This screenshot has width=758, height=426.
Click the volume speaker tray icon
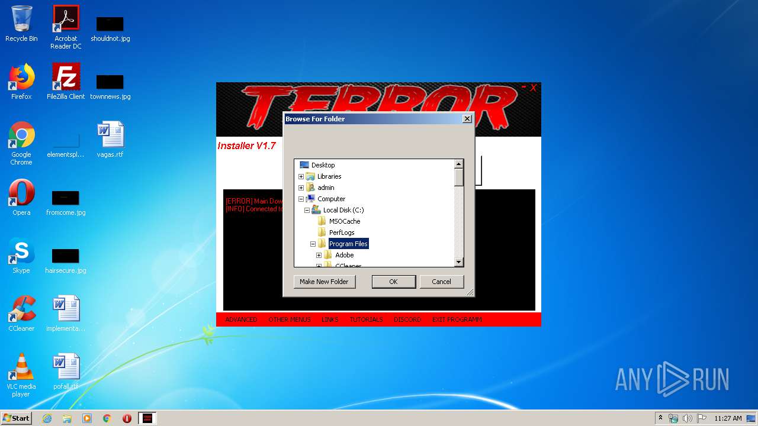[688, 418]
